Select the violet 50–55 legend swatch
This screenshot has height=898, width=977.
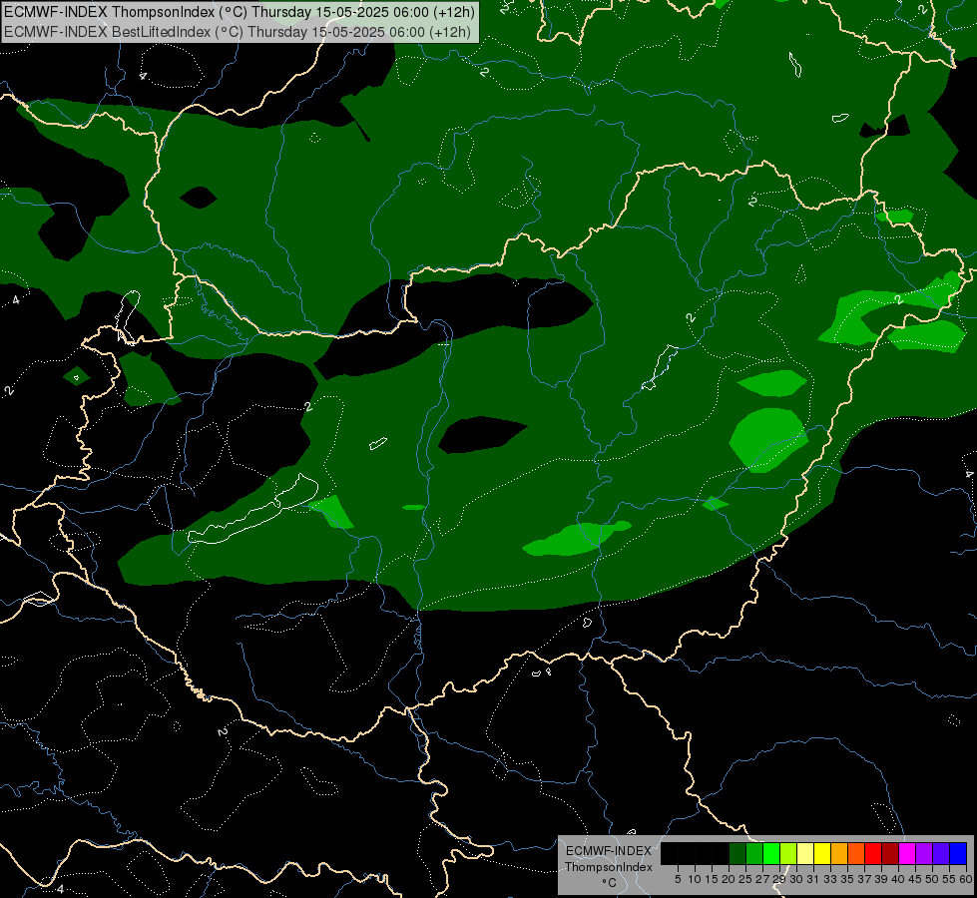(941, 853)
